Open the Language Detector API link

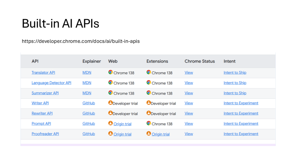click(x=51, y=83)
